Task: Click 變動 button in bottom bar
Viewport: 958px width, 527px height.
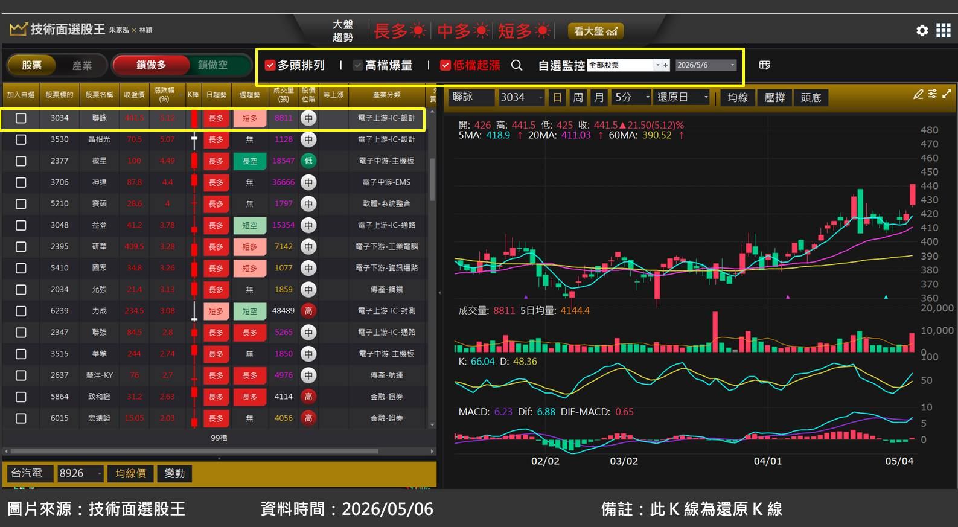Action: [174, 473]
